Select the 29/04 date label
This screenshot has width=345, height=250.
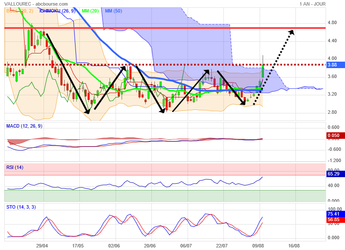[x=42, y=246]
